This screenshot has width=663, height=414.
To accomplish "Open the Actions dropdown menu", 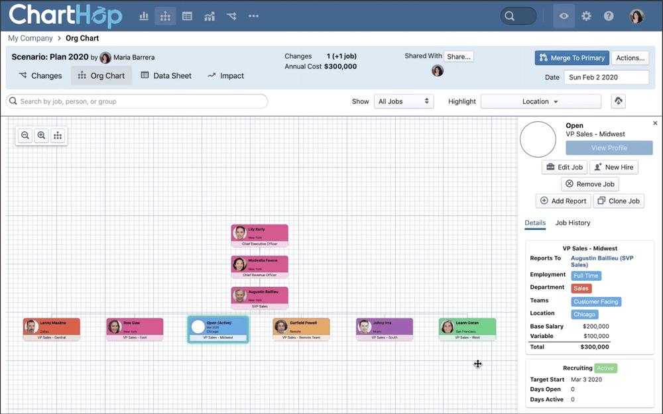I will click(630, 58).
